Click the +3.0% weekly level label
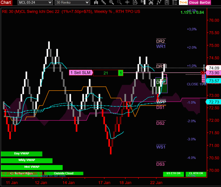Screen dimensions: 221x187 click(192, 29)
